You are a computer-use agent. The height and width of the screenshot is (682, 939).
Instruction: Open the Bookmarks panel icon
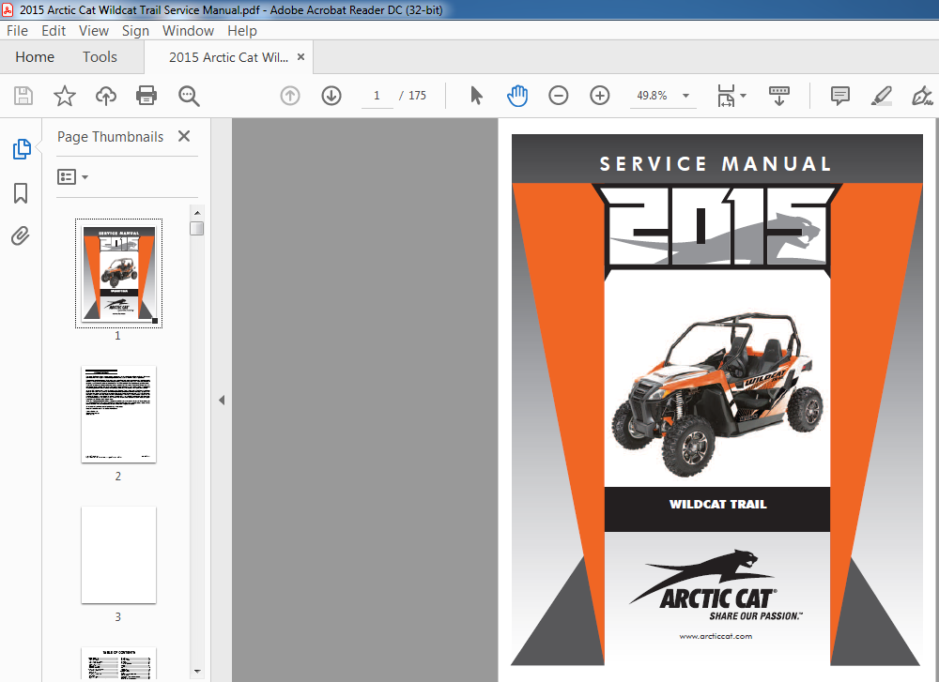[21, 193]
